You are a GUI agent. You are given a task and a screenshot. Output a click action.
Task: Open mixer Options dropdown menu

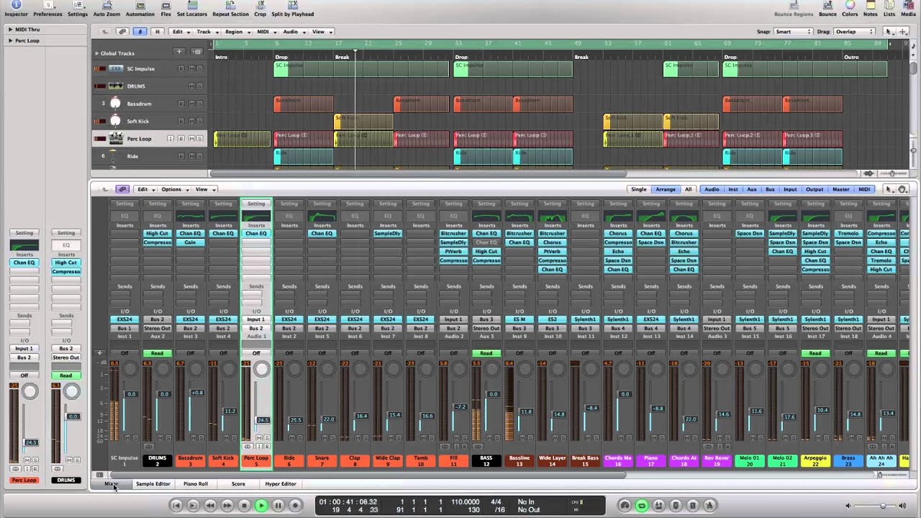[x=175, y=189]
